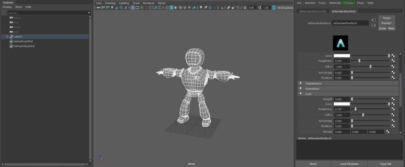Click X-Ray Active Components icon

(x=233, y=8)
